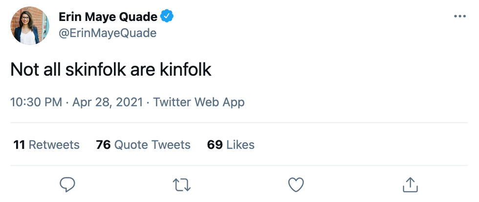The image size is (479, 202).
Task: View the 11 Retweets list
Action: (46, 145)
